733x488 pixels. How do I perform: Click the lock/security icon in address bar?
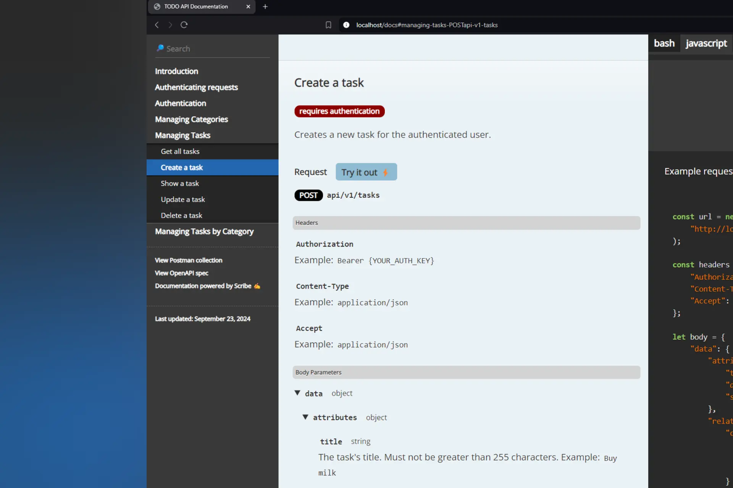coord(346,25)
